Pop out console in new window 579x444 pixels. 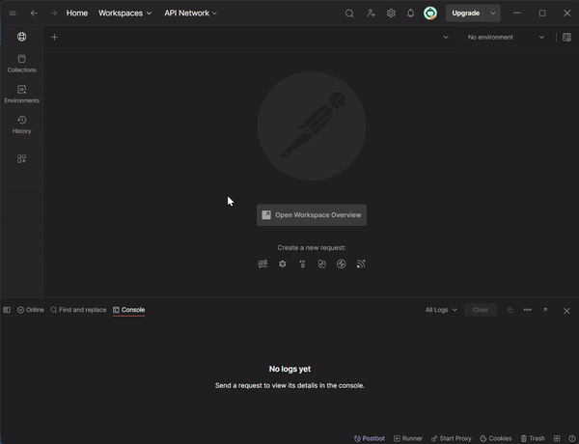click(545, 310)
